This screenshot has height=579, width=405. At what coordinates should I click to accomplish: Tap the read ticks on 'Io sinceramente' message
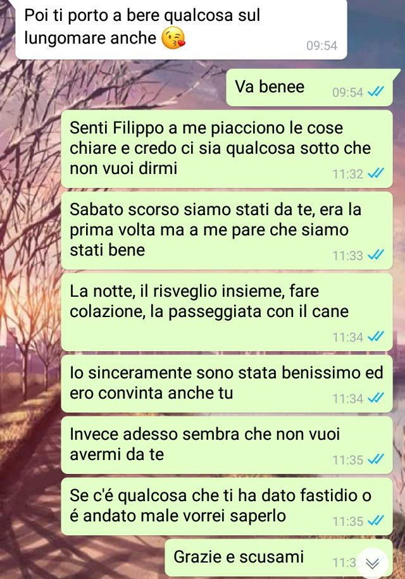[x=376, y=397]
